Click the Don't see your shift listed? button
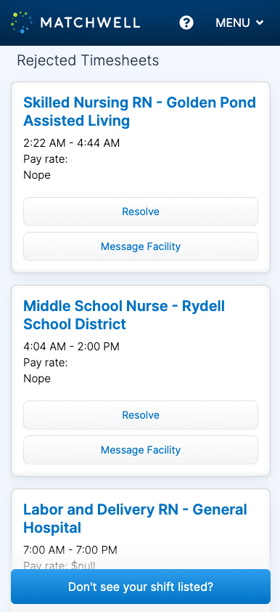 (141, 587)
